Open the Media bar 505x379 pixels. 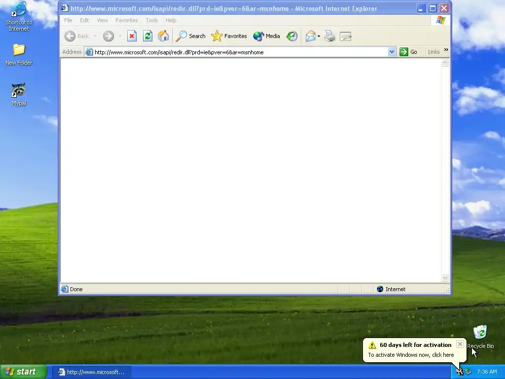(266, 36)
